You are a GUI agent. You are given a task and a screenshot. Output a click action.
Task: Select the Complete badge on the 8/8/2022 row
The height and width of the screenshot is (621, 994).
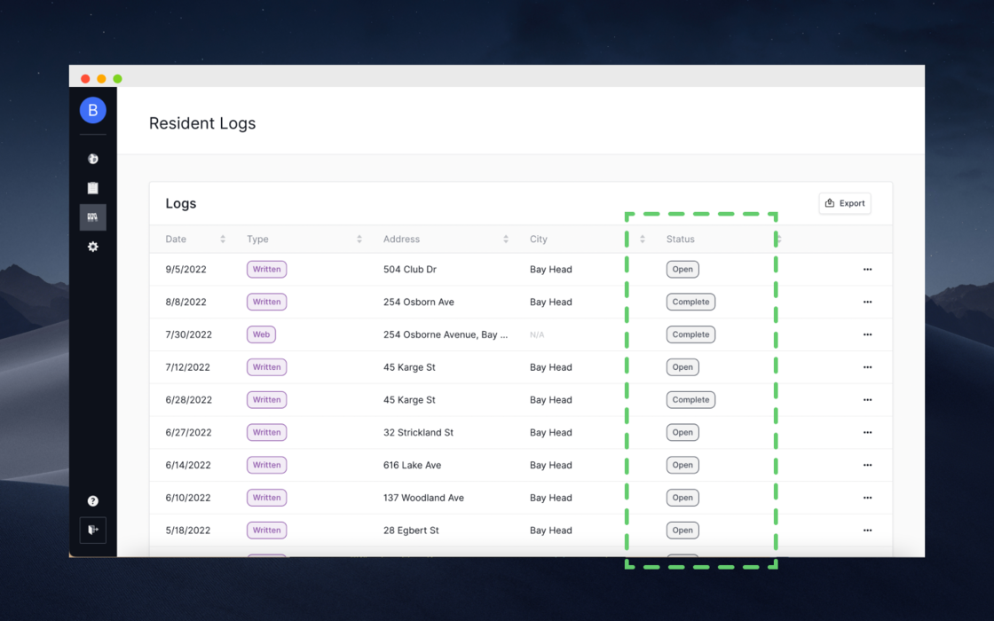tap(690, 302)
